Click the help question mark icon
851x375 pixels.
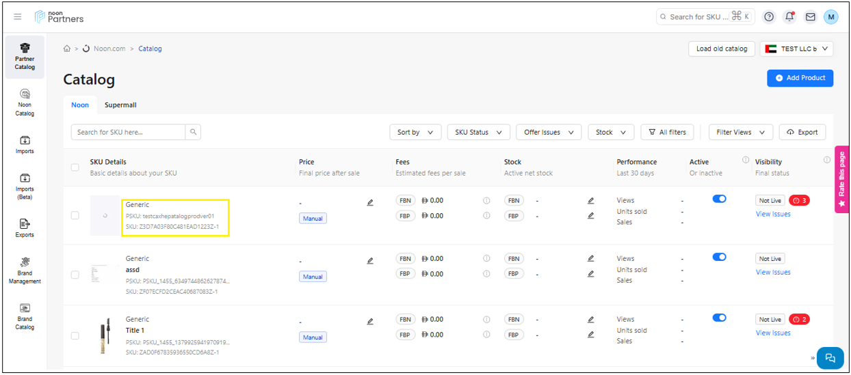[x=769, y=17]
